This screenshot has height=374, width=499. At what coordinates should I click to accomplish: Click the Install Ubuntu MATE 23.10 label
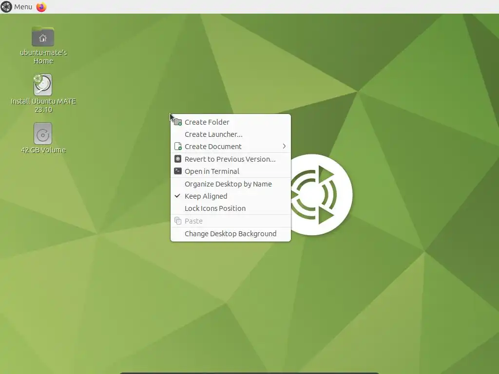[43, 105]
